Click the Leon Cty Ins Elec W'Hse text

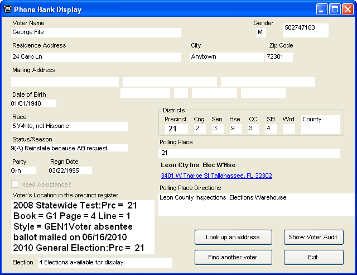[198, 165]
